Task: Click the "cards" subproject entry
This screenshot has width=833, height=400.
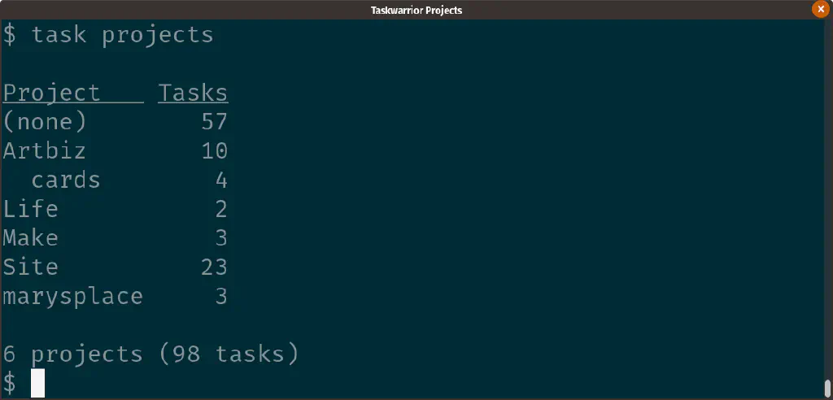Action: [x=66, y=180]
